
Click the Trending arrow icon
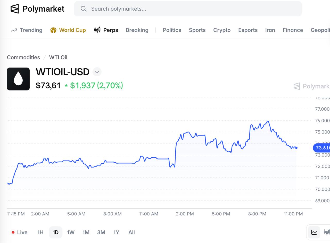pos(14,30)
